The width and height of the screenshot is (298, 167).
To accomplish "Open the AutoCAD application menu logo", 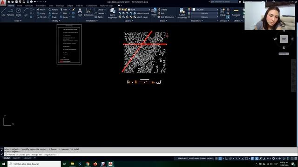I will (3, 3).
